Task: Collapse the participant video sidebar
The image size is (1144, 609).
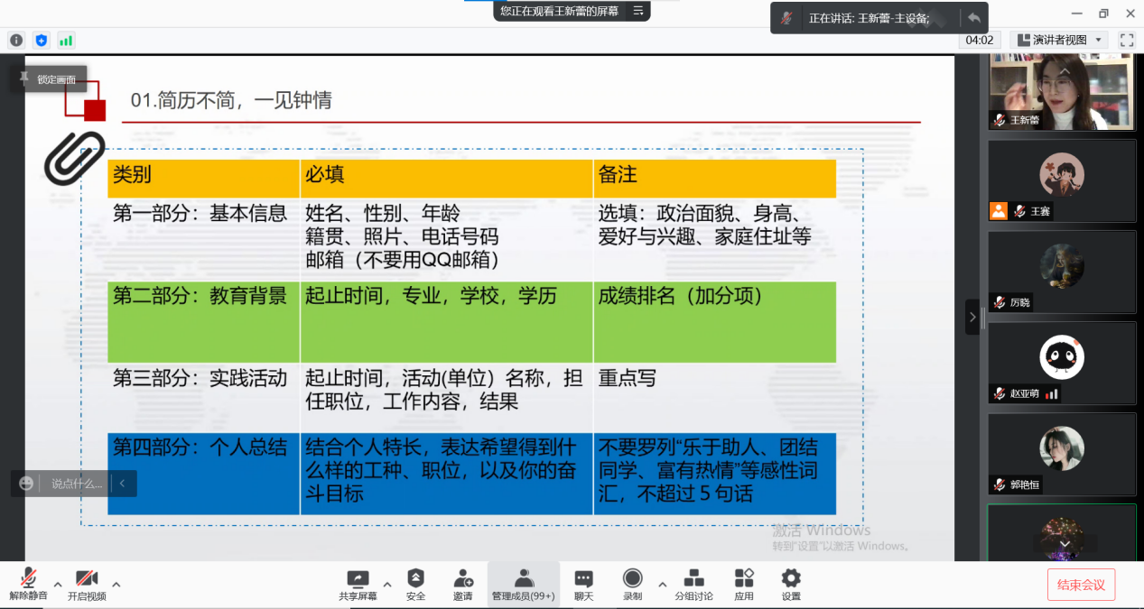Action: [972, 317]
